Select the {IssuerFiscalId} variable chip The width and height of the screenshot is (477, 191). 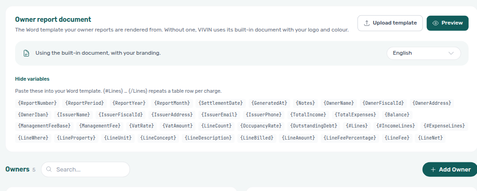(121, 115)
